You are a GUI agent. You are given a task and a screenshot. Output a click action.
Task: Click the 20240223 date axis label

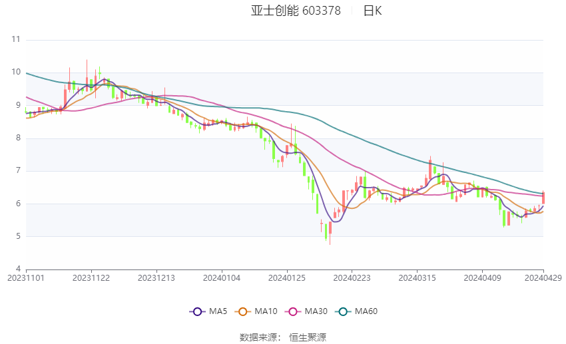(352, 278)
